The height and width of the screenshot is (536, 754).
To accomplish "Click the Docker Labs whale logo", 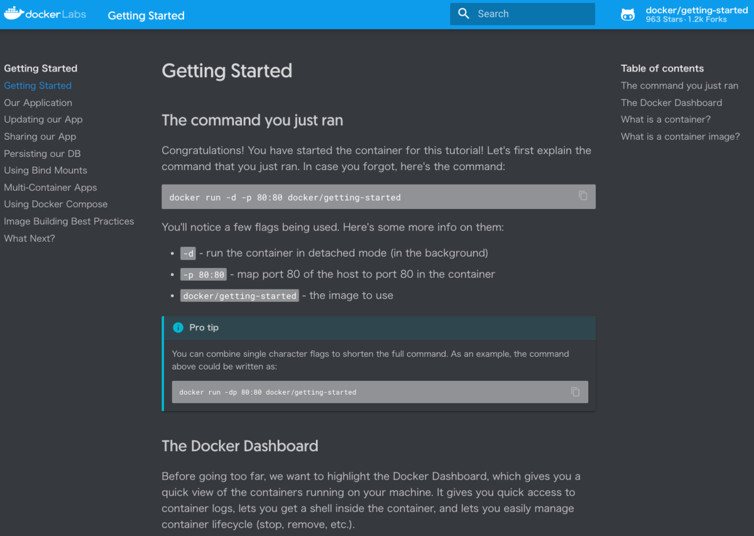I will 45,14.
